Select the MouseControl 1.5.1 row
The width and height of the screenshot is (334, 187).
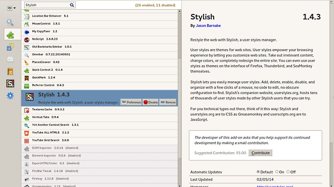pos(100,24)
